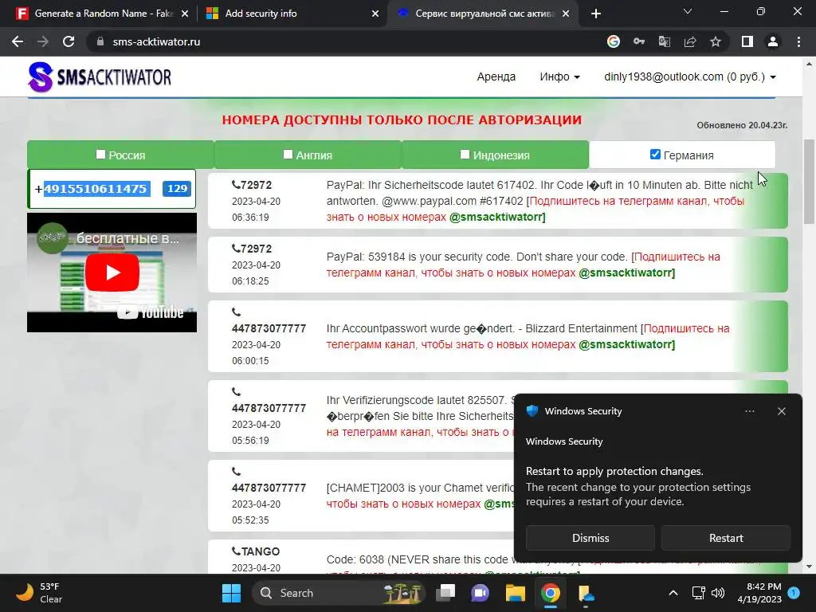Viewport: 816px width, 612px height.
Task: Click the PayPal Sicherheitscode 617402 message
Action: coord(497,201)
